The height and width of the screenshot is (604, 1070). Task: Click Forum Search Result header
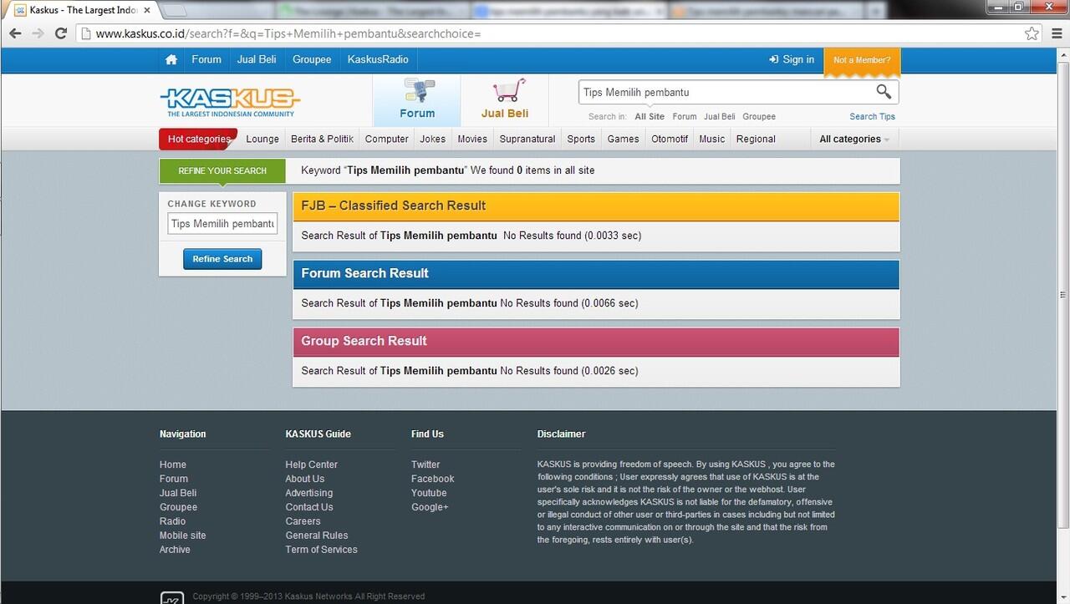(596, 273)
